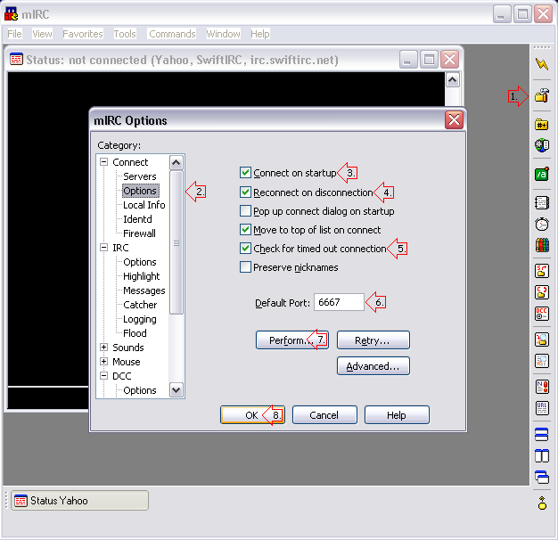Toggle Connect on startup checkbox
The height and width of the screenshot is (540, 558).
[245, 173]
